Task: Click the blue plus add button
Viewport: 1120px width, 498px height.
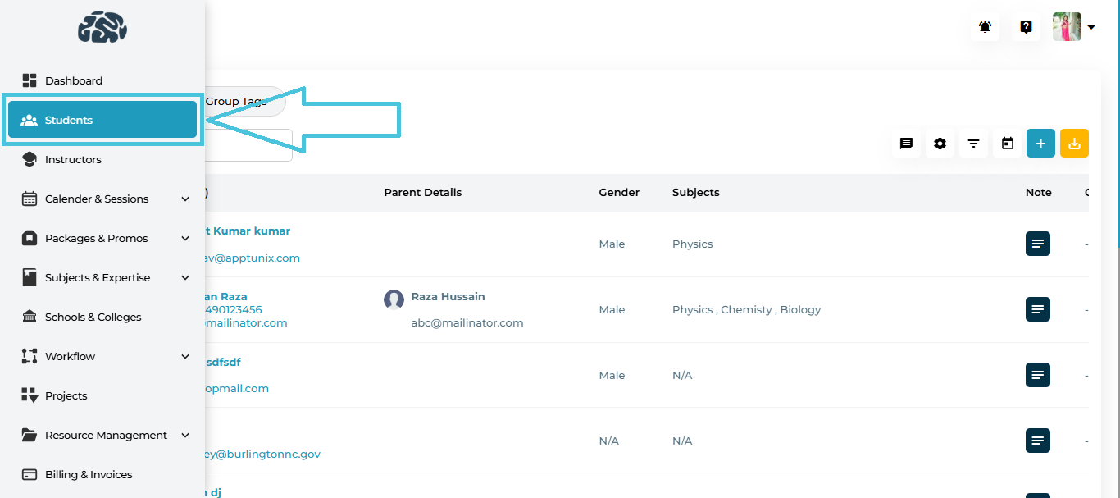Action: coord(1040,144)
